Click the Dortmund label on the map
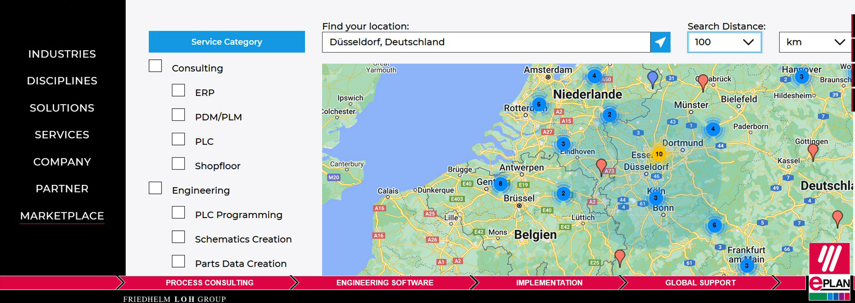The image size is (855, 303). (x=682, y=143)
